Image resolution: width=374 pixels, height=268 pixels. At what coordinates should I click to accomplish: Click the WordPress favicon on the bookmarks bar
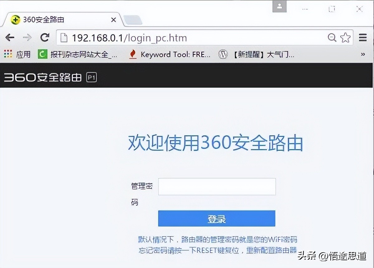pos(223,54)
